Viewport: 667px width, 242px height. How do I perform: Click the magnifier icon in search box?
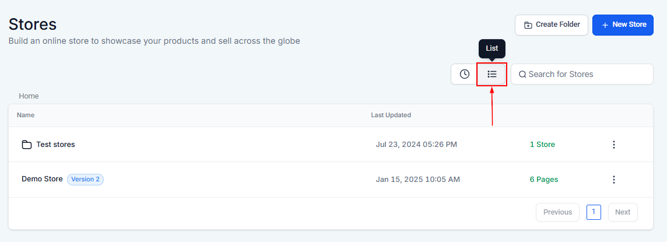[522, 74]
